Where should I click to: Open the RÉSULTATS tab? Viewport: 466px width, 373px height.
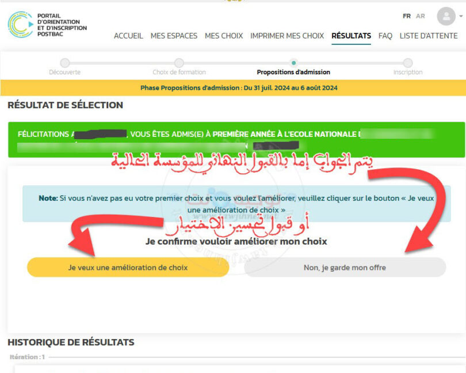point(351,35)
